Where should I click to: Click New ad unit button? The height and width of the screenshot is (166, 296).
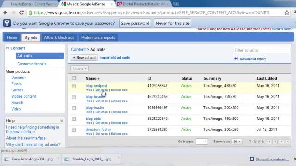coord(84,58)
